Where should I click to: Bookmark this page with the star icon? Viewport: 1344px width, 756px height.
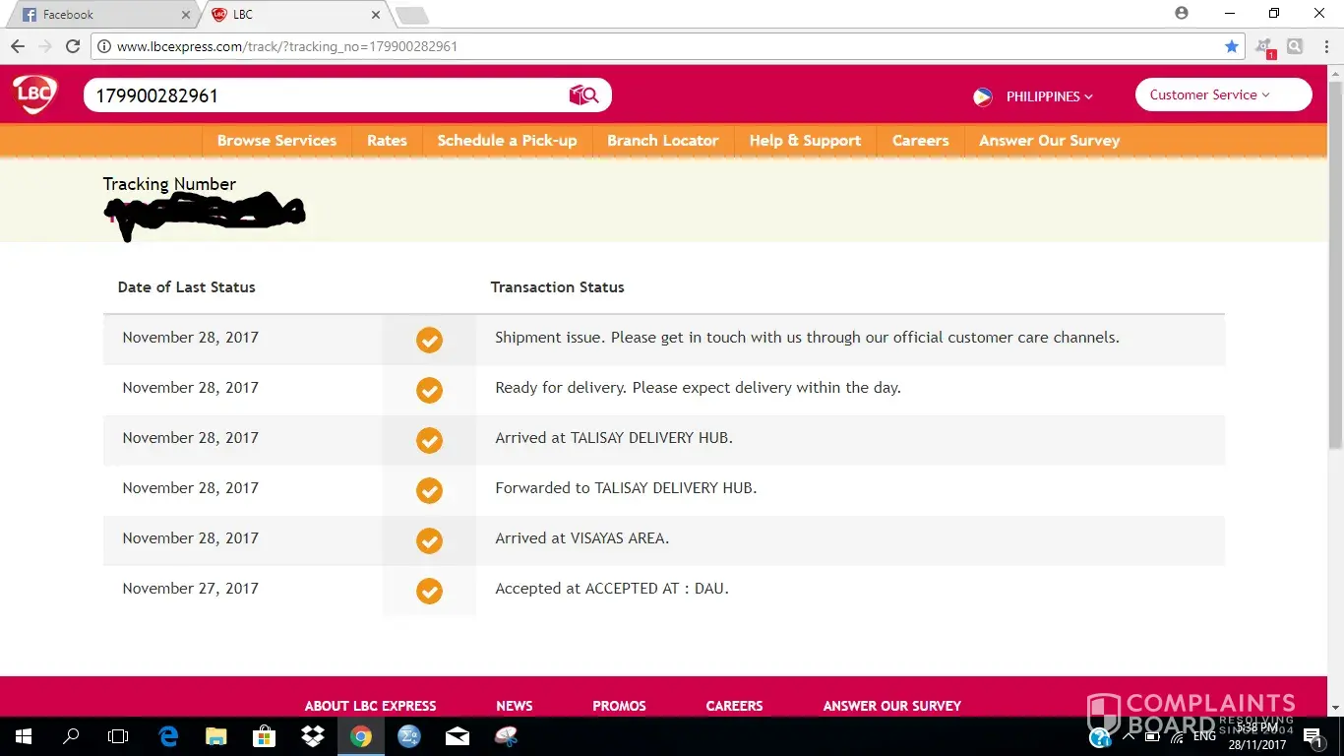point(1232,46)
